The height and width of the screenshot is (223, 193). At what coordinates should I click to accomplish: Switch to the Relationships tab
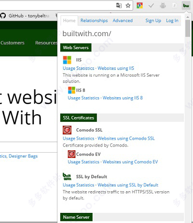pyautogui.click(x=94, y=21)
